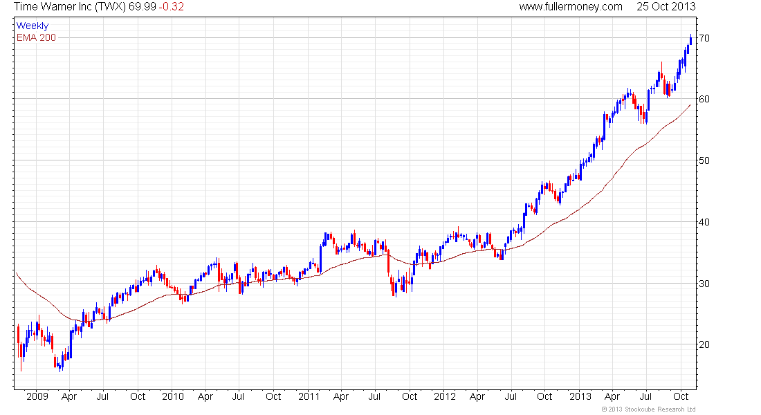Click the price change value -0.32
The width and height of the screenshot is (761, 415).
click(172, 7)
